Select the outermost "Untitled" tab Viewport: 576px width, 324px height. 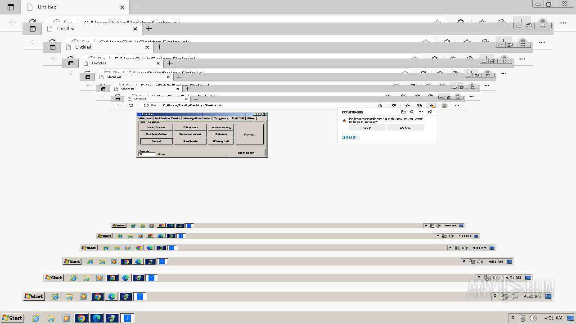click(x=75, y=7)
